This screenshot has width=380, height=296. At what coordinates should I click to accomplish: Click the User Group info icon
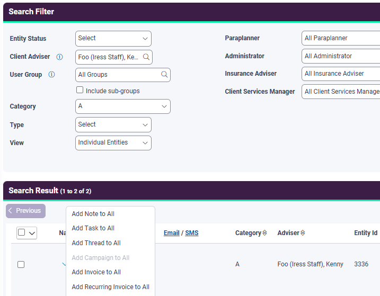click(51, 75)
